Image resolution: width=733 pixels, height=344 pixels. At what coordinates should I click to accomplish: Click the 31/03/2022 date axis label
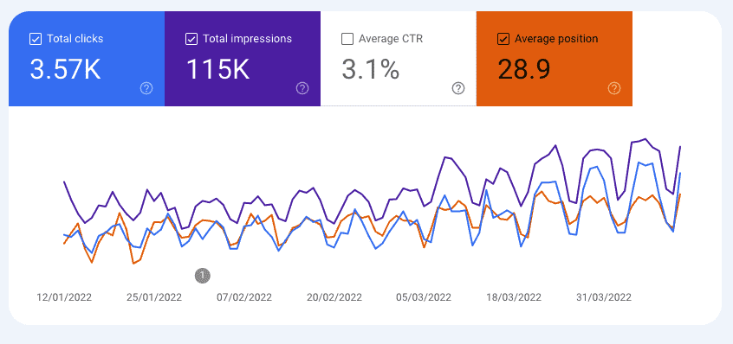click(604, 297)
